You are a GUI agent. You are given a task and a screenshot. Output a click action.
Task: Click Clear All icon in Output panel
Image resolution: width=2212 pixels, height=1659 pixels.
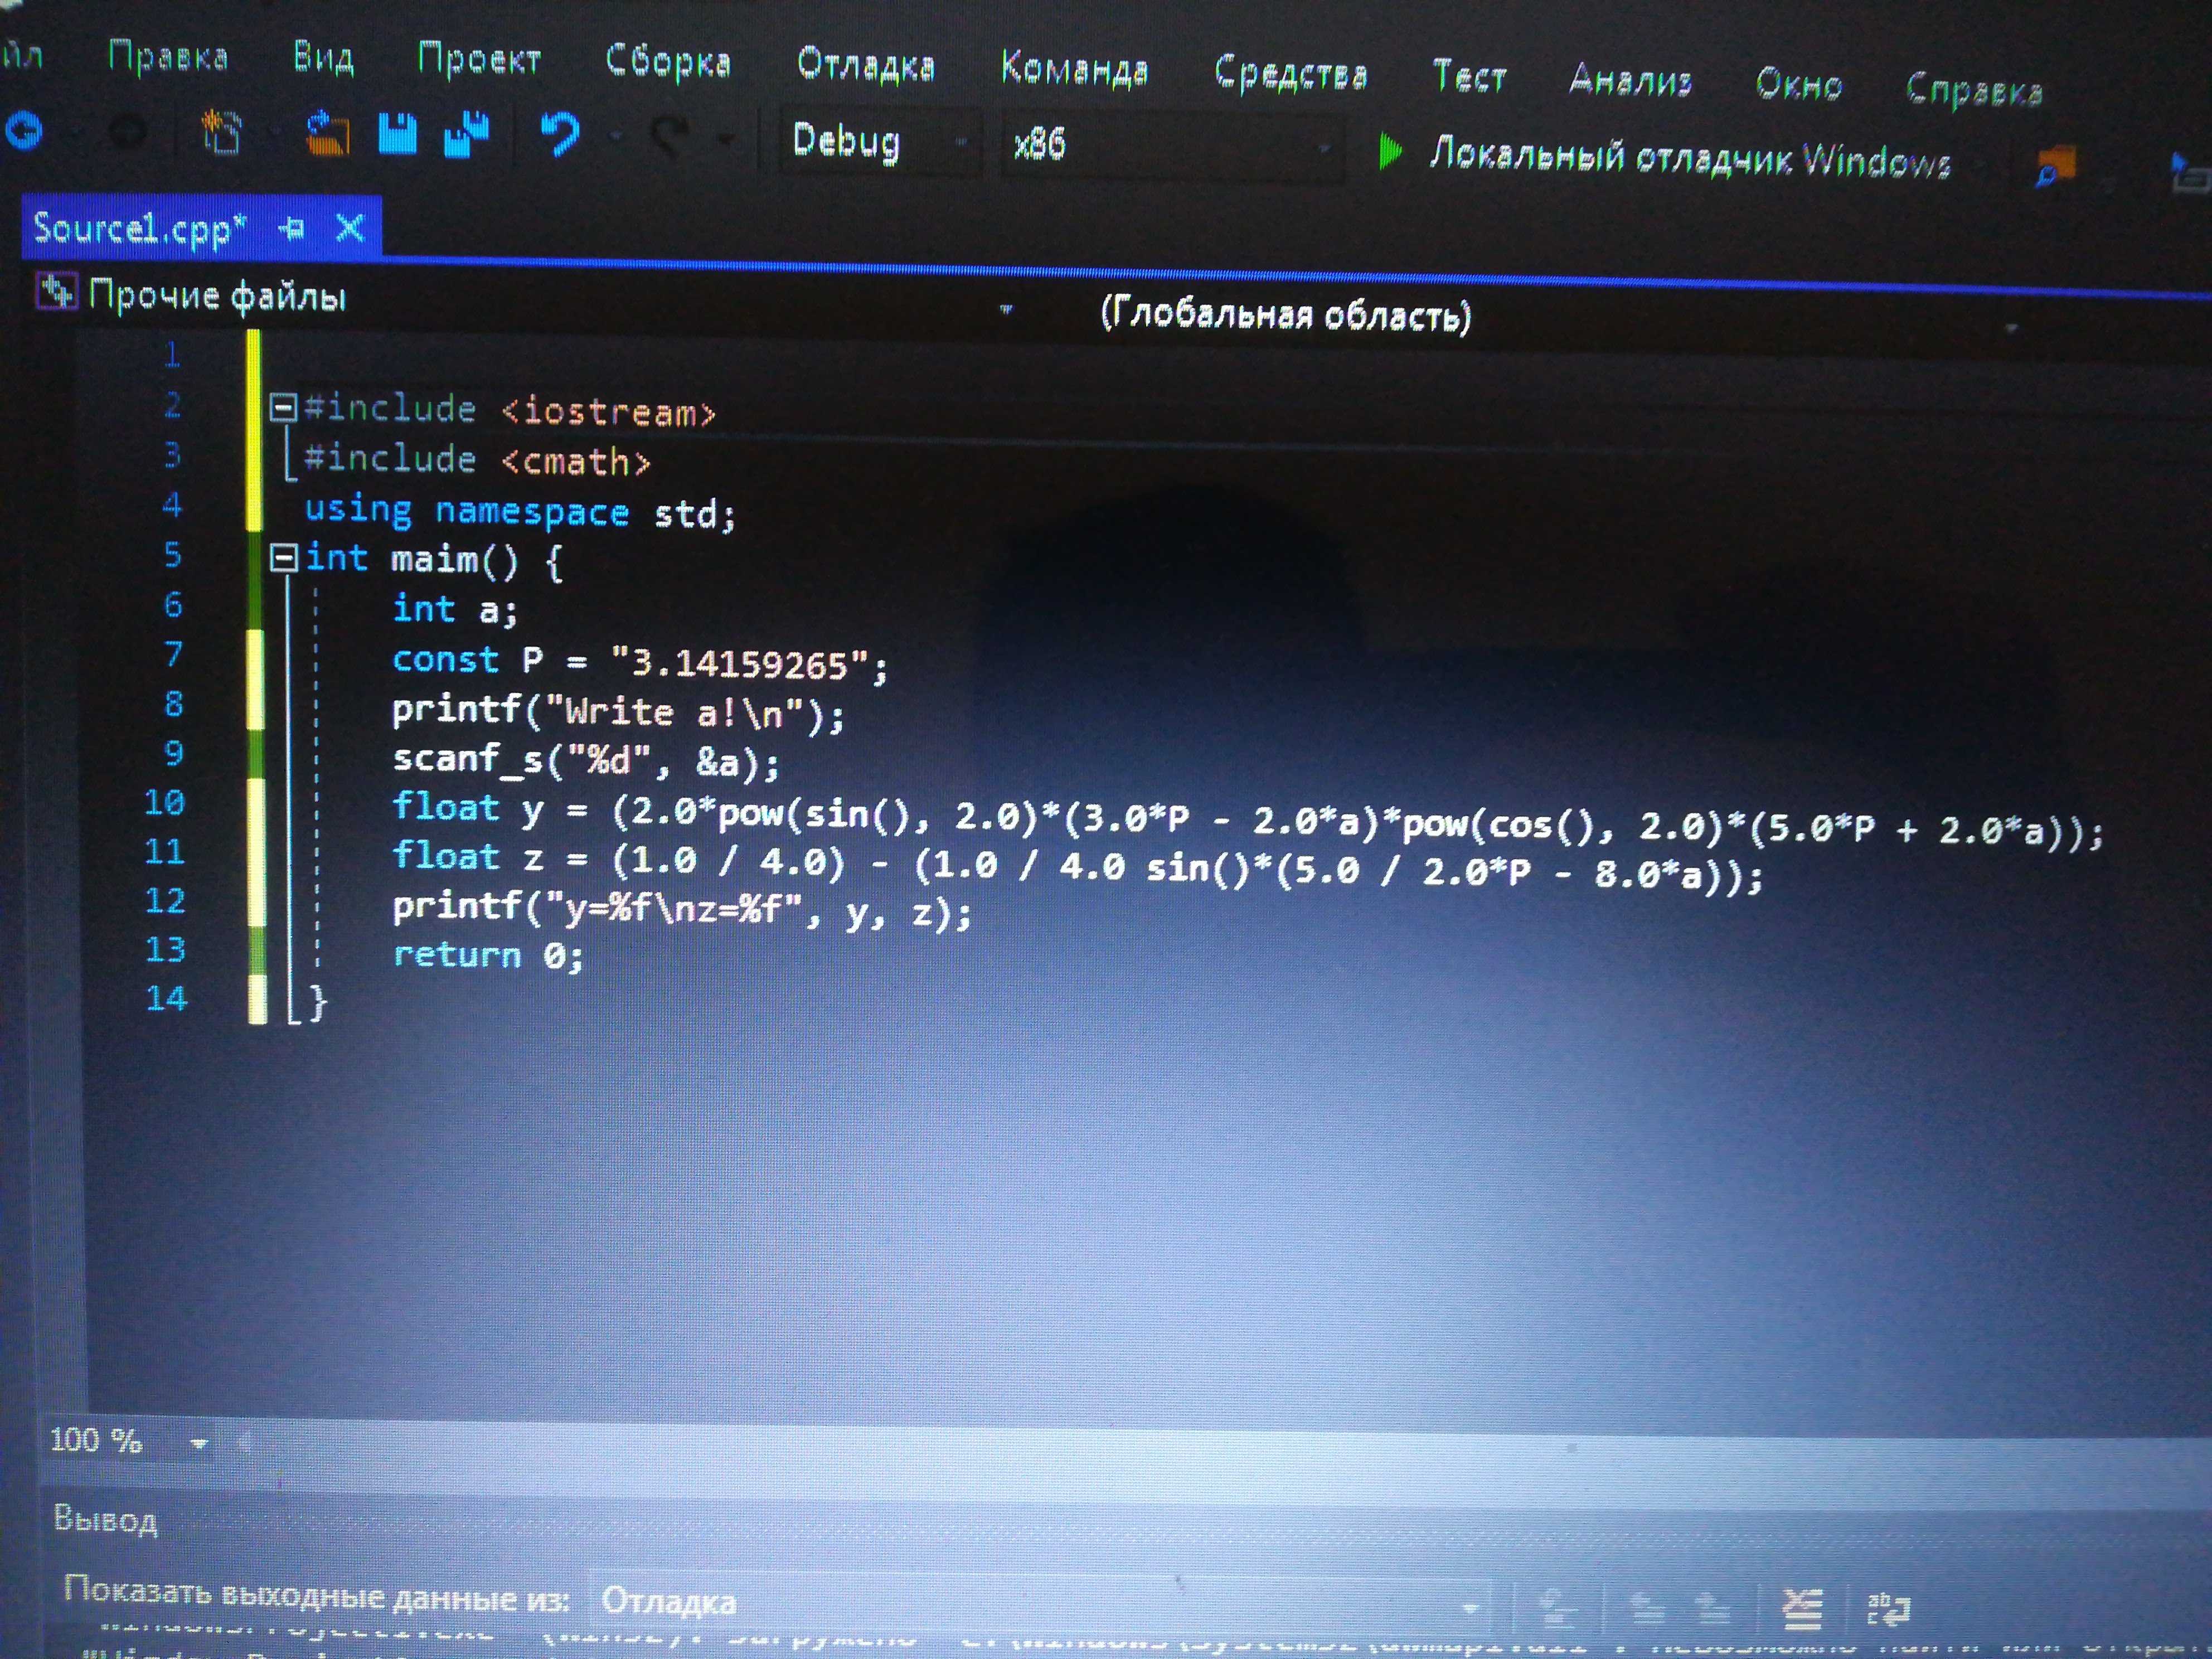[x=1802, y=1609]
